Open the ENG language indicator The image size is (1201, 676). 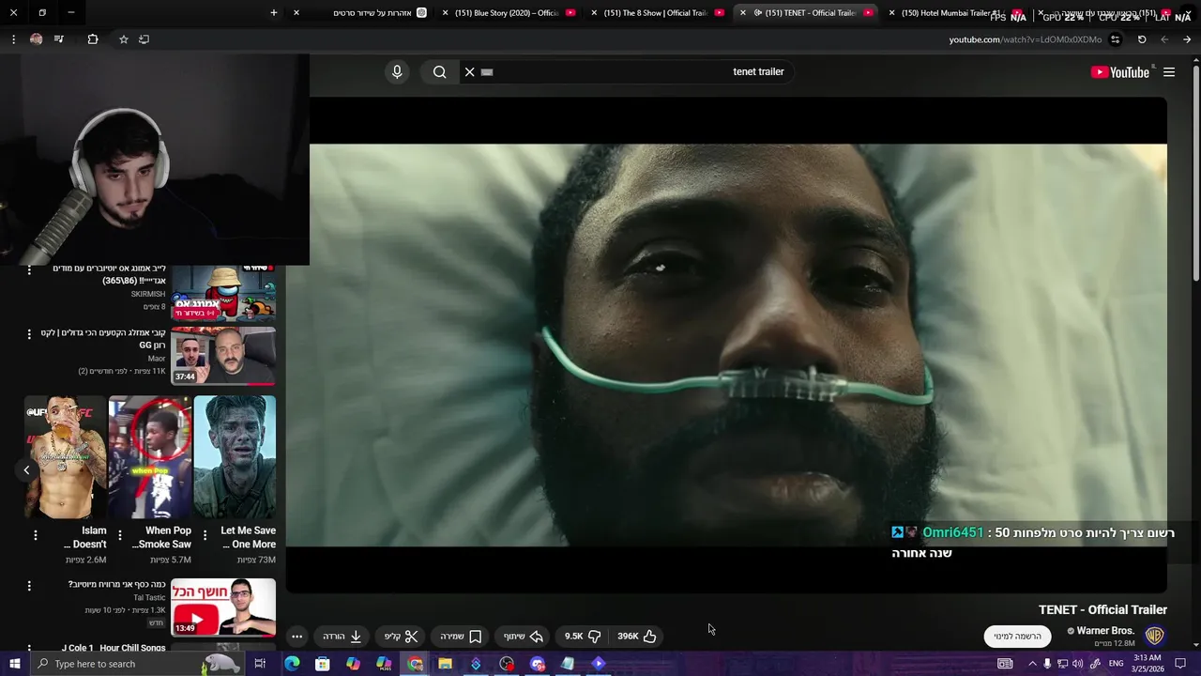click(x=1117, y=664)
